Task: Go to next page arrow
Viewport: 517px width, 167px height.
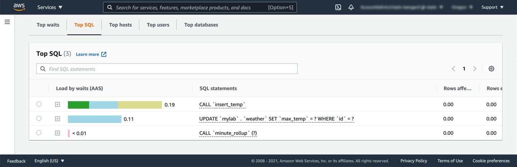Action: click(475, 69)
